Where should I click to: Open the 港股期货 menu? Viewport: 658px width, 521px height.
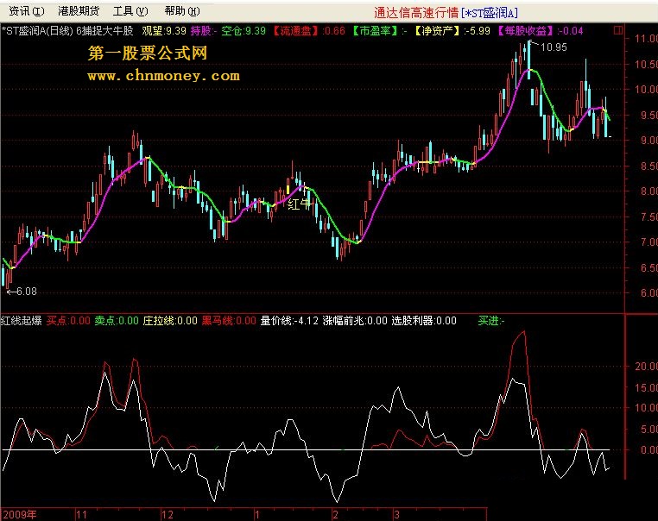tap(79, 11)
